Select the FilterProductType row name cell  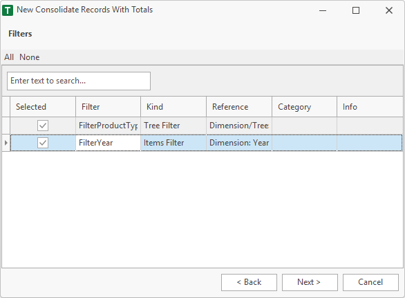coord(109,126)
